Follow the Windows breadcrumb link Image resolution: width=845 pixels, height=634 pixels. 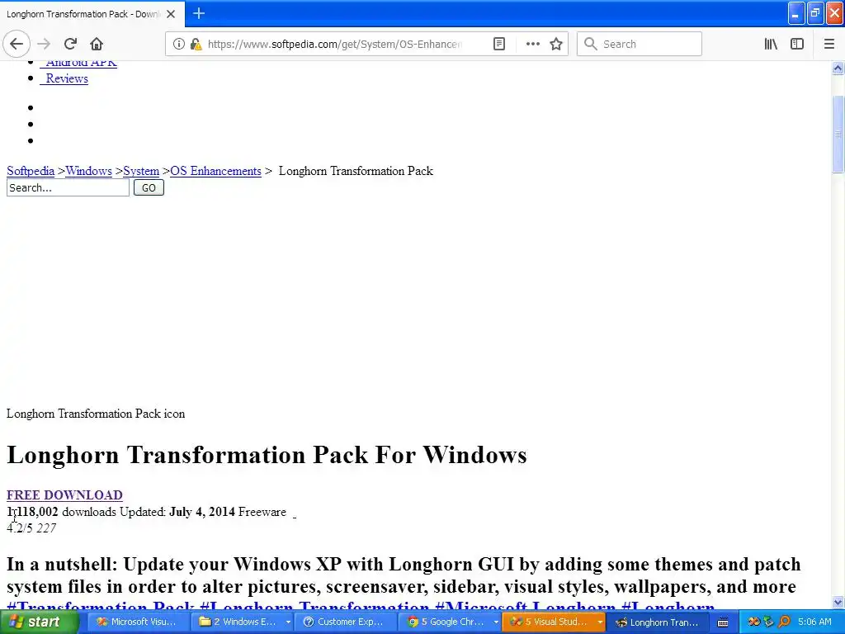pyautogui.click(x=89, y=171)
